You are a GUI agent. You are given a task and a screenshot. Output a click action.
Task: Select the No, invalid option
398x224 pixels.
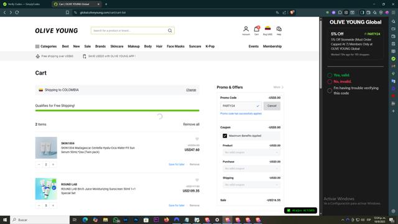pyautogui.click(x=330, y=82)
